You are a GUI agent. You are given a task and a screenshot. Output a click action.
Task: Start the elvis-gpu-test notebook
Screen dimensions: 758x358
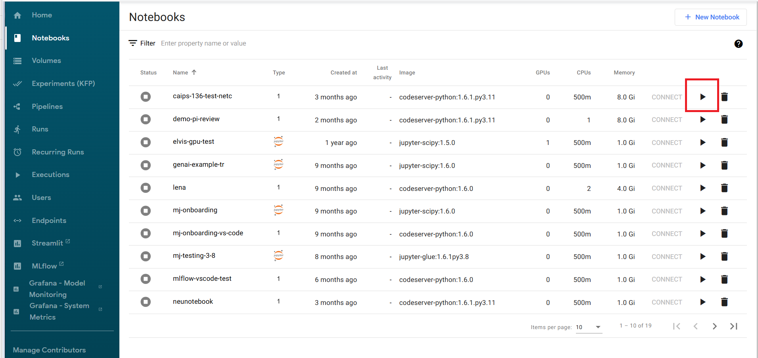(702, 143)
